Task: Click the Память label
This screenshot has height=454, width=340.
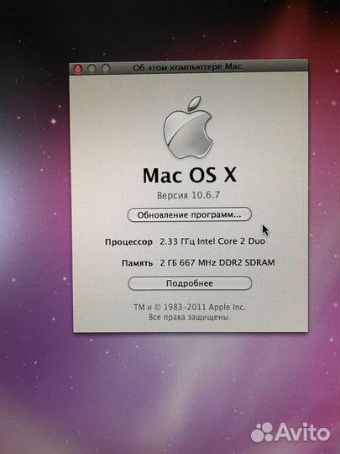Action: click(x=137, y=263)
